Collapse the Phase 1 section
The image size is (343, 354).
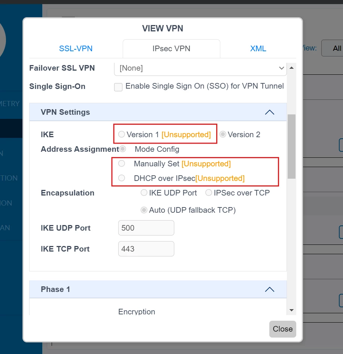click(270, 289)
